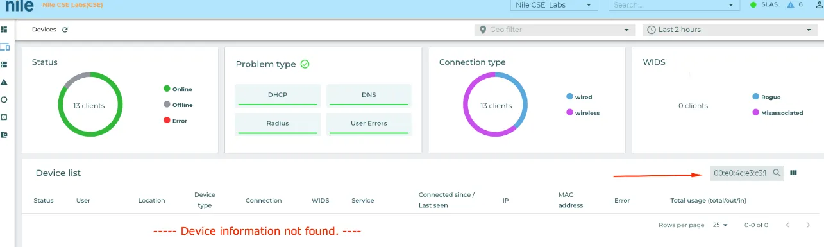The height and width of the screenshot is (247, 824).
Task: Go to previous page of device list
Action: (x=787, y=225)
